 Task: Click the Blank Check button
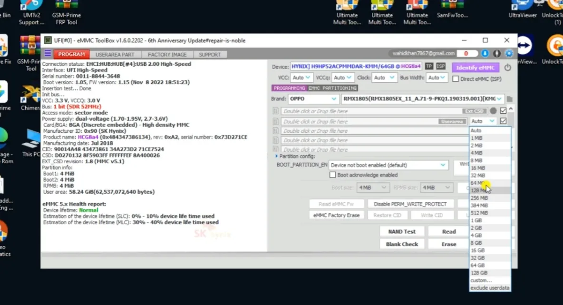point(402,244)
